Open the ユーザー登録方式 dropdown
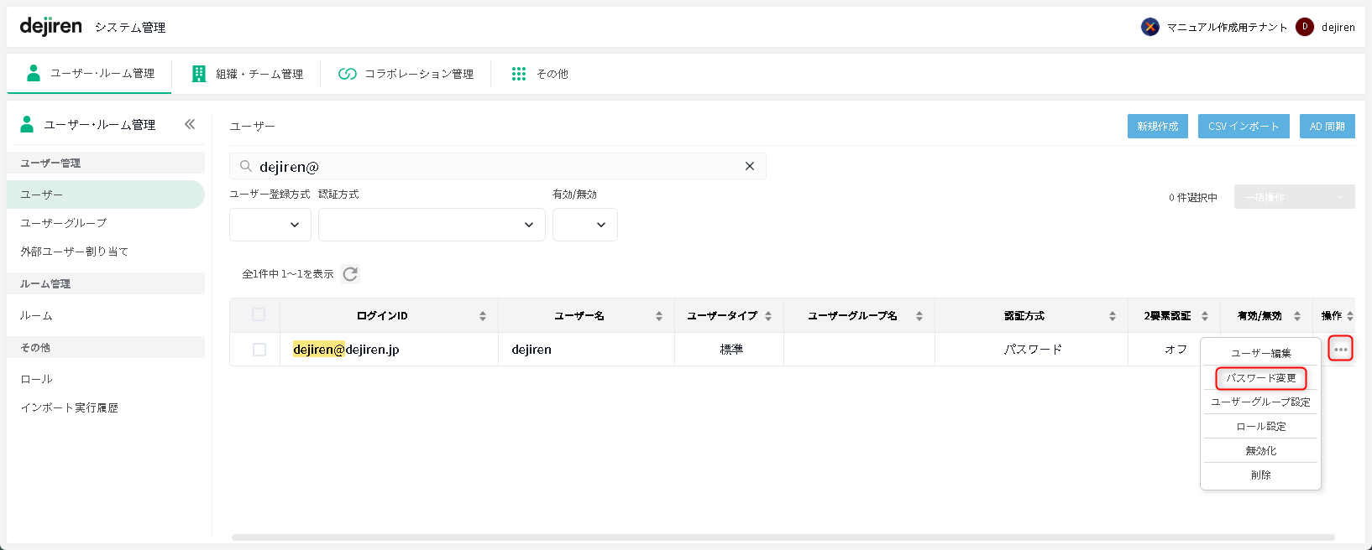Screen dimensions: 1372x550 [x=270, y=225]
